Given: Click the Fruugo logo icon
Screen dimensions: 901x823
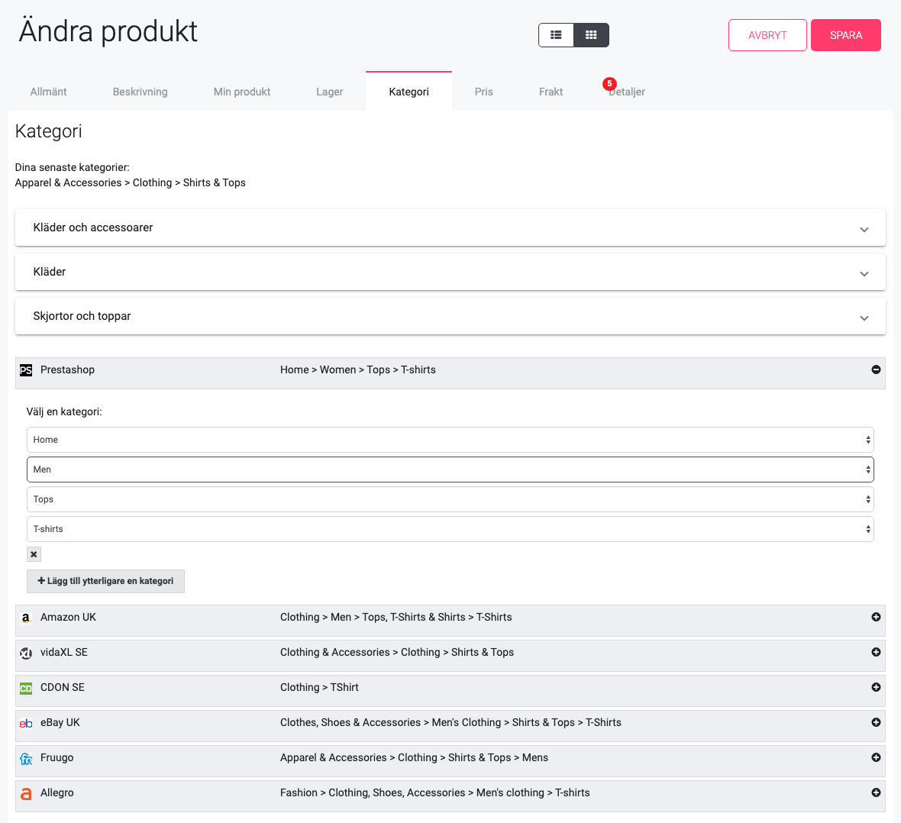Looking at the screenshot, I should (26, 759).
